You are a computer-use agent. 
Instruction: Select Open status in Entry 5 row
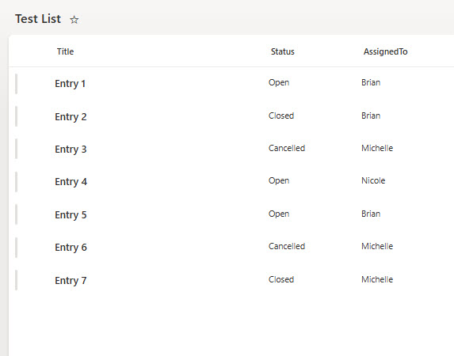pos(279,214)
